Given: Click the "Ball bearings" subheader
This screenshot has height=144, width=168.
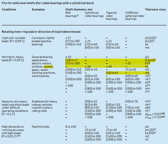Looking at the screenshot, I should 72,14.
